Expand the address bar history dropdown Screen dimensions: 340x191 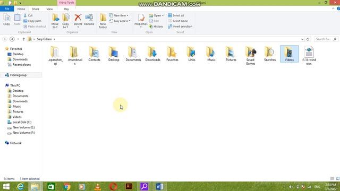(302, 39)
